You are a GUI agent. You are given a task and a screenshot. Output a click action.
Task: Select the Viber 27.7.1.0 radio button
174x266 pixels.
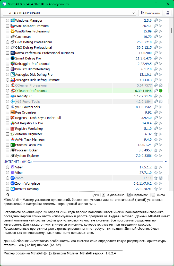[x=8, y=173]
